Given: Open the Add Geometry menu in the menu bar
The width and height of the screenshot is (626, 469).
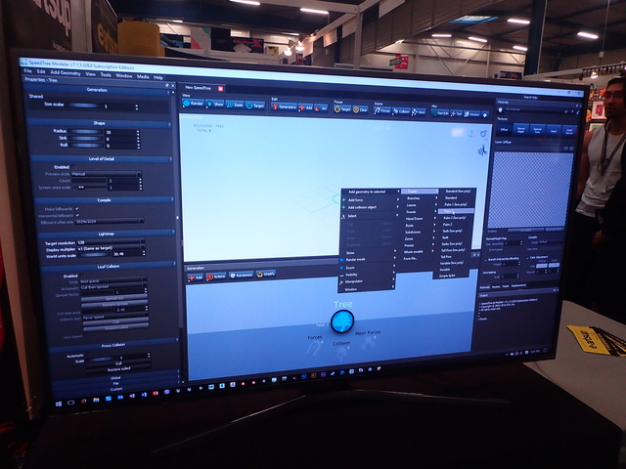Looking at the screenshot, I should (65, 72).
